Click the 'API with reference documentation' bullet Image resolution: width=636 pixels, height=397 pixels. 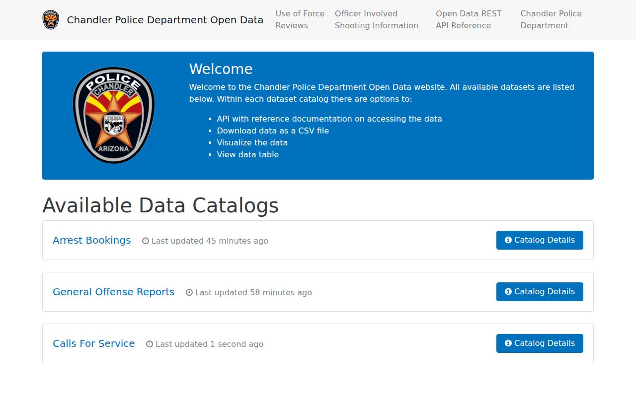[x=329, y=119]
